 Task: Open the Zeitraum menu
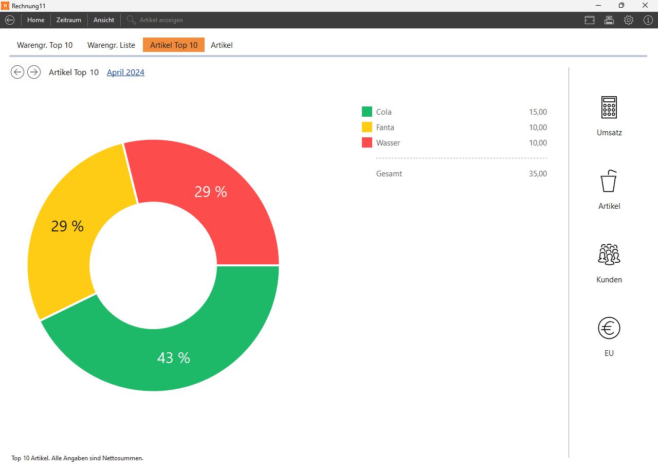pyautogui.click(x=69, y=20)
